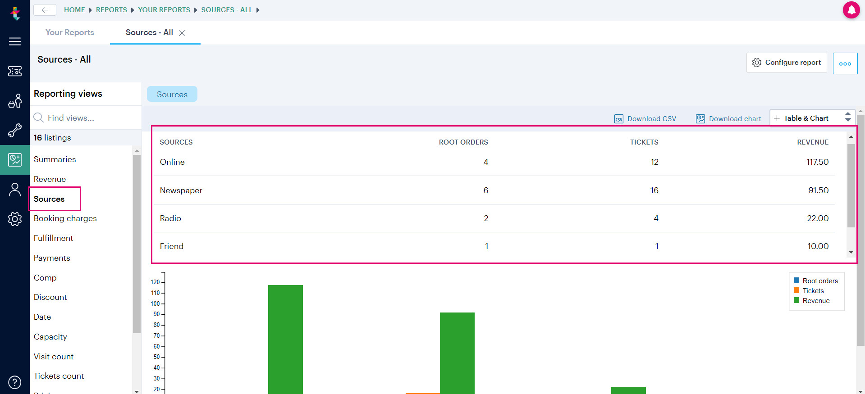This screenshot has width=865, height=394.
Task: Click the Download CSV link
Action: click(645, 119)
